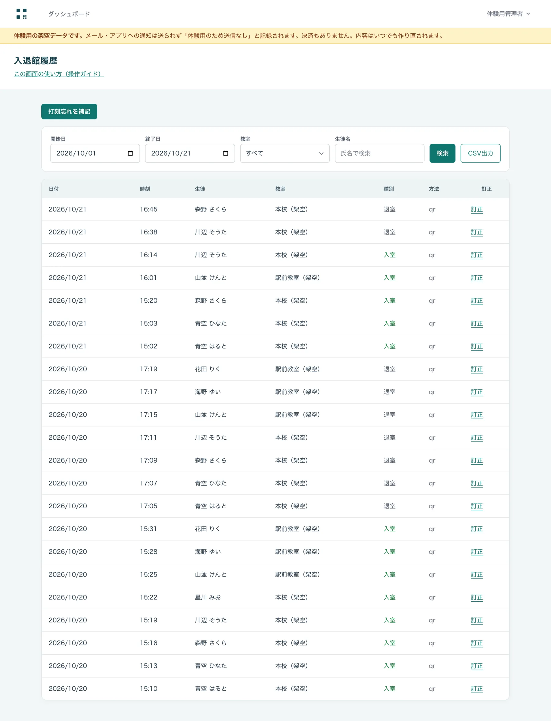The height and width of the screenshot is (721, 551).
Task: Select student name 星川 みお in table
Action: tap(208, 597)
